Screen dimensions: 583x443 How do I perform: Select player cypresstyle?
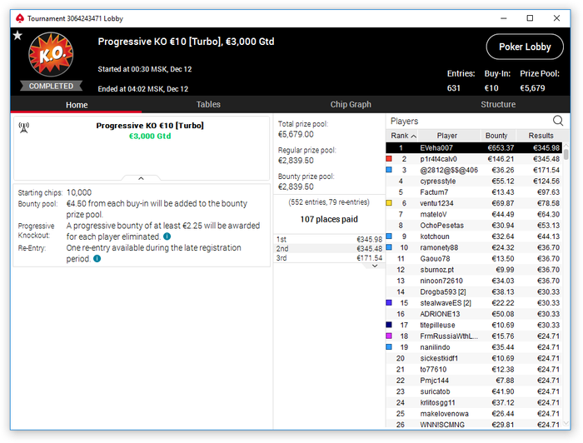pos(474,181)
